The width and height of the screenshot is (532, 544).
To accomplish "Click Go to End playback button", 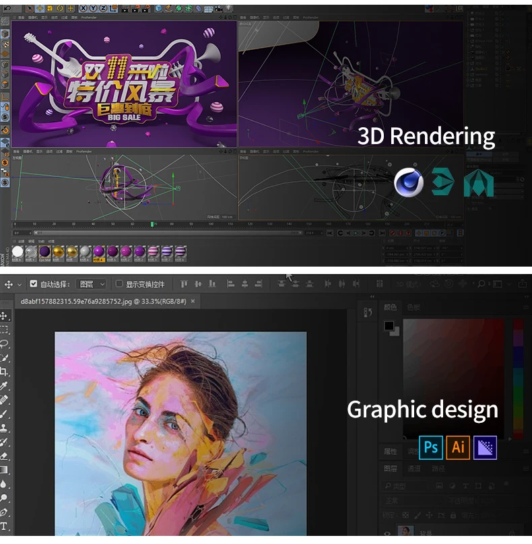I will click(382, 233).
